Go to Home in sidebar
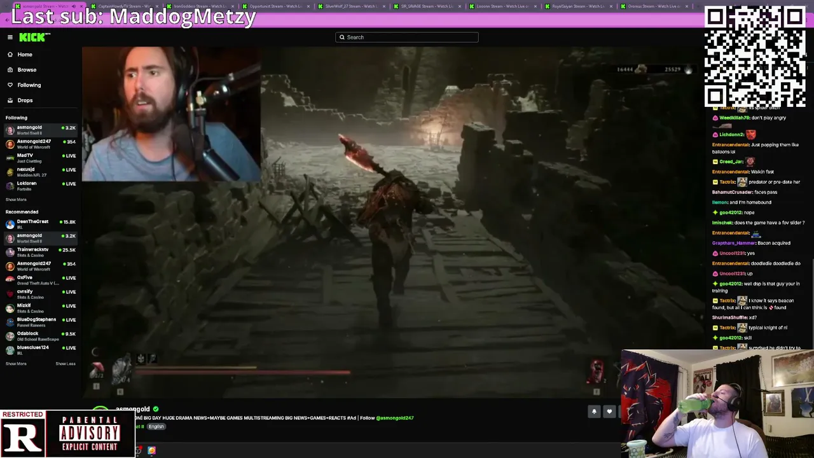Image resolution: width=814 pixels, height=458 pixels. 25,54
